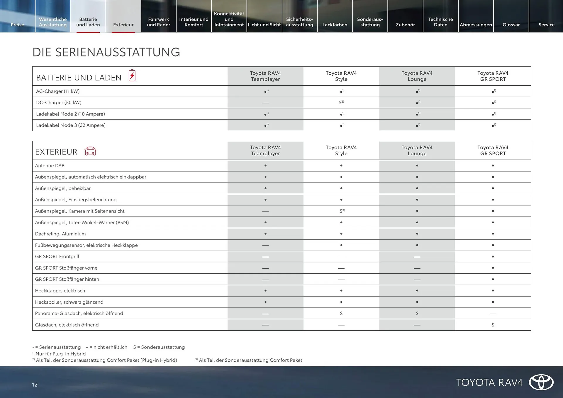Screen dimensions: 563x398
Task: Open the Batterie und Laden tab
Action: (x=88, y=22)
